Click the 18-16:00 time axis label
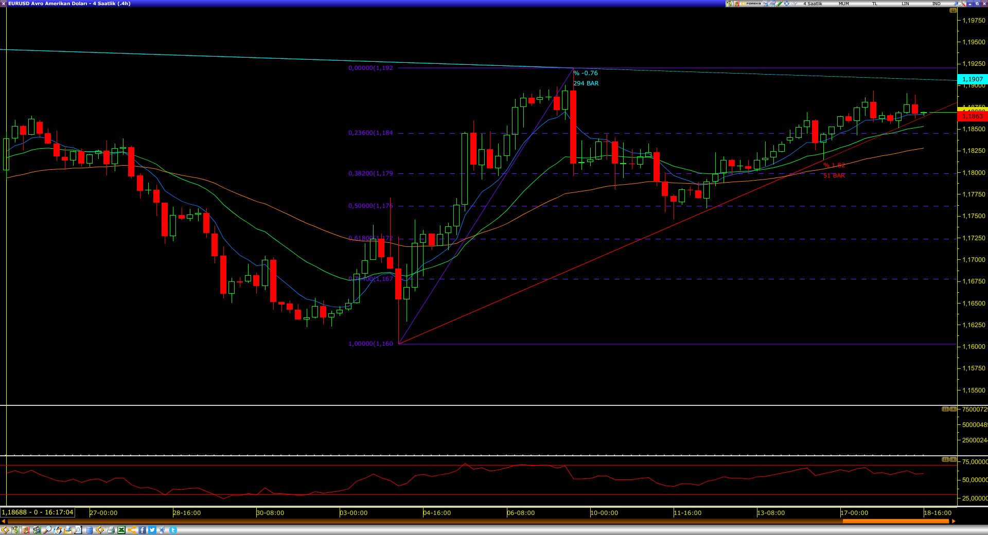The height and width of the screenshot is (535, 988). [938, 513]
